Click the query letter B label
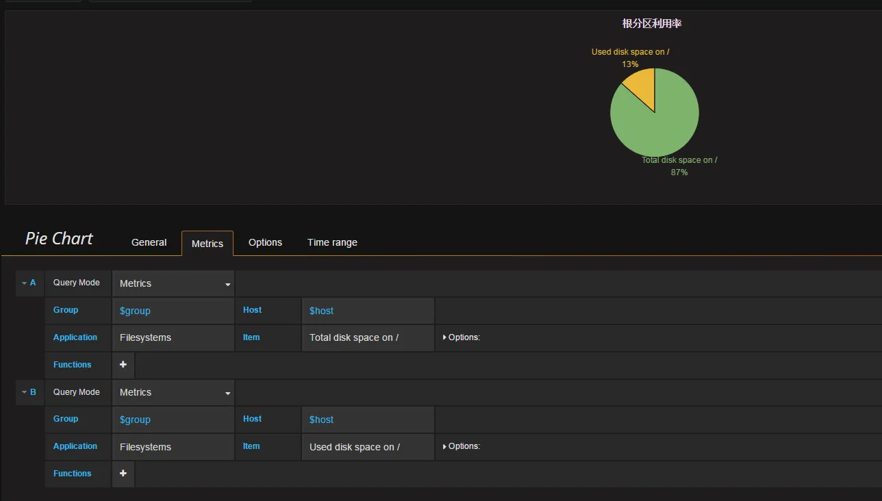This screenshot has width=882, height=501. point(33,392)
